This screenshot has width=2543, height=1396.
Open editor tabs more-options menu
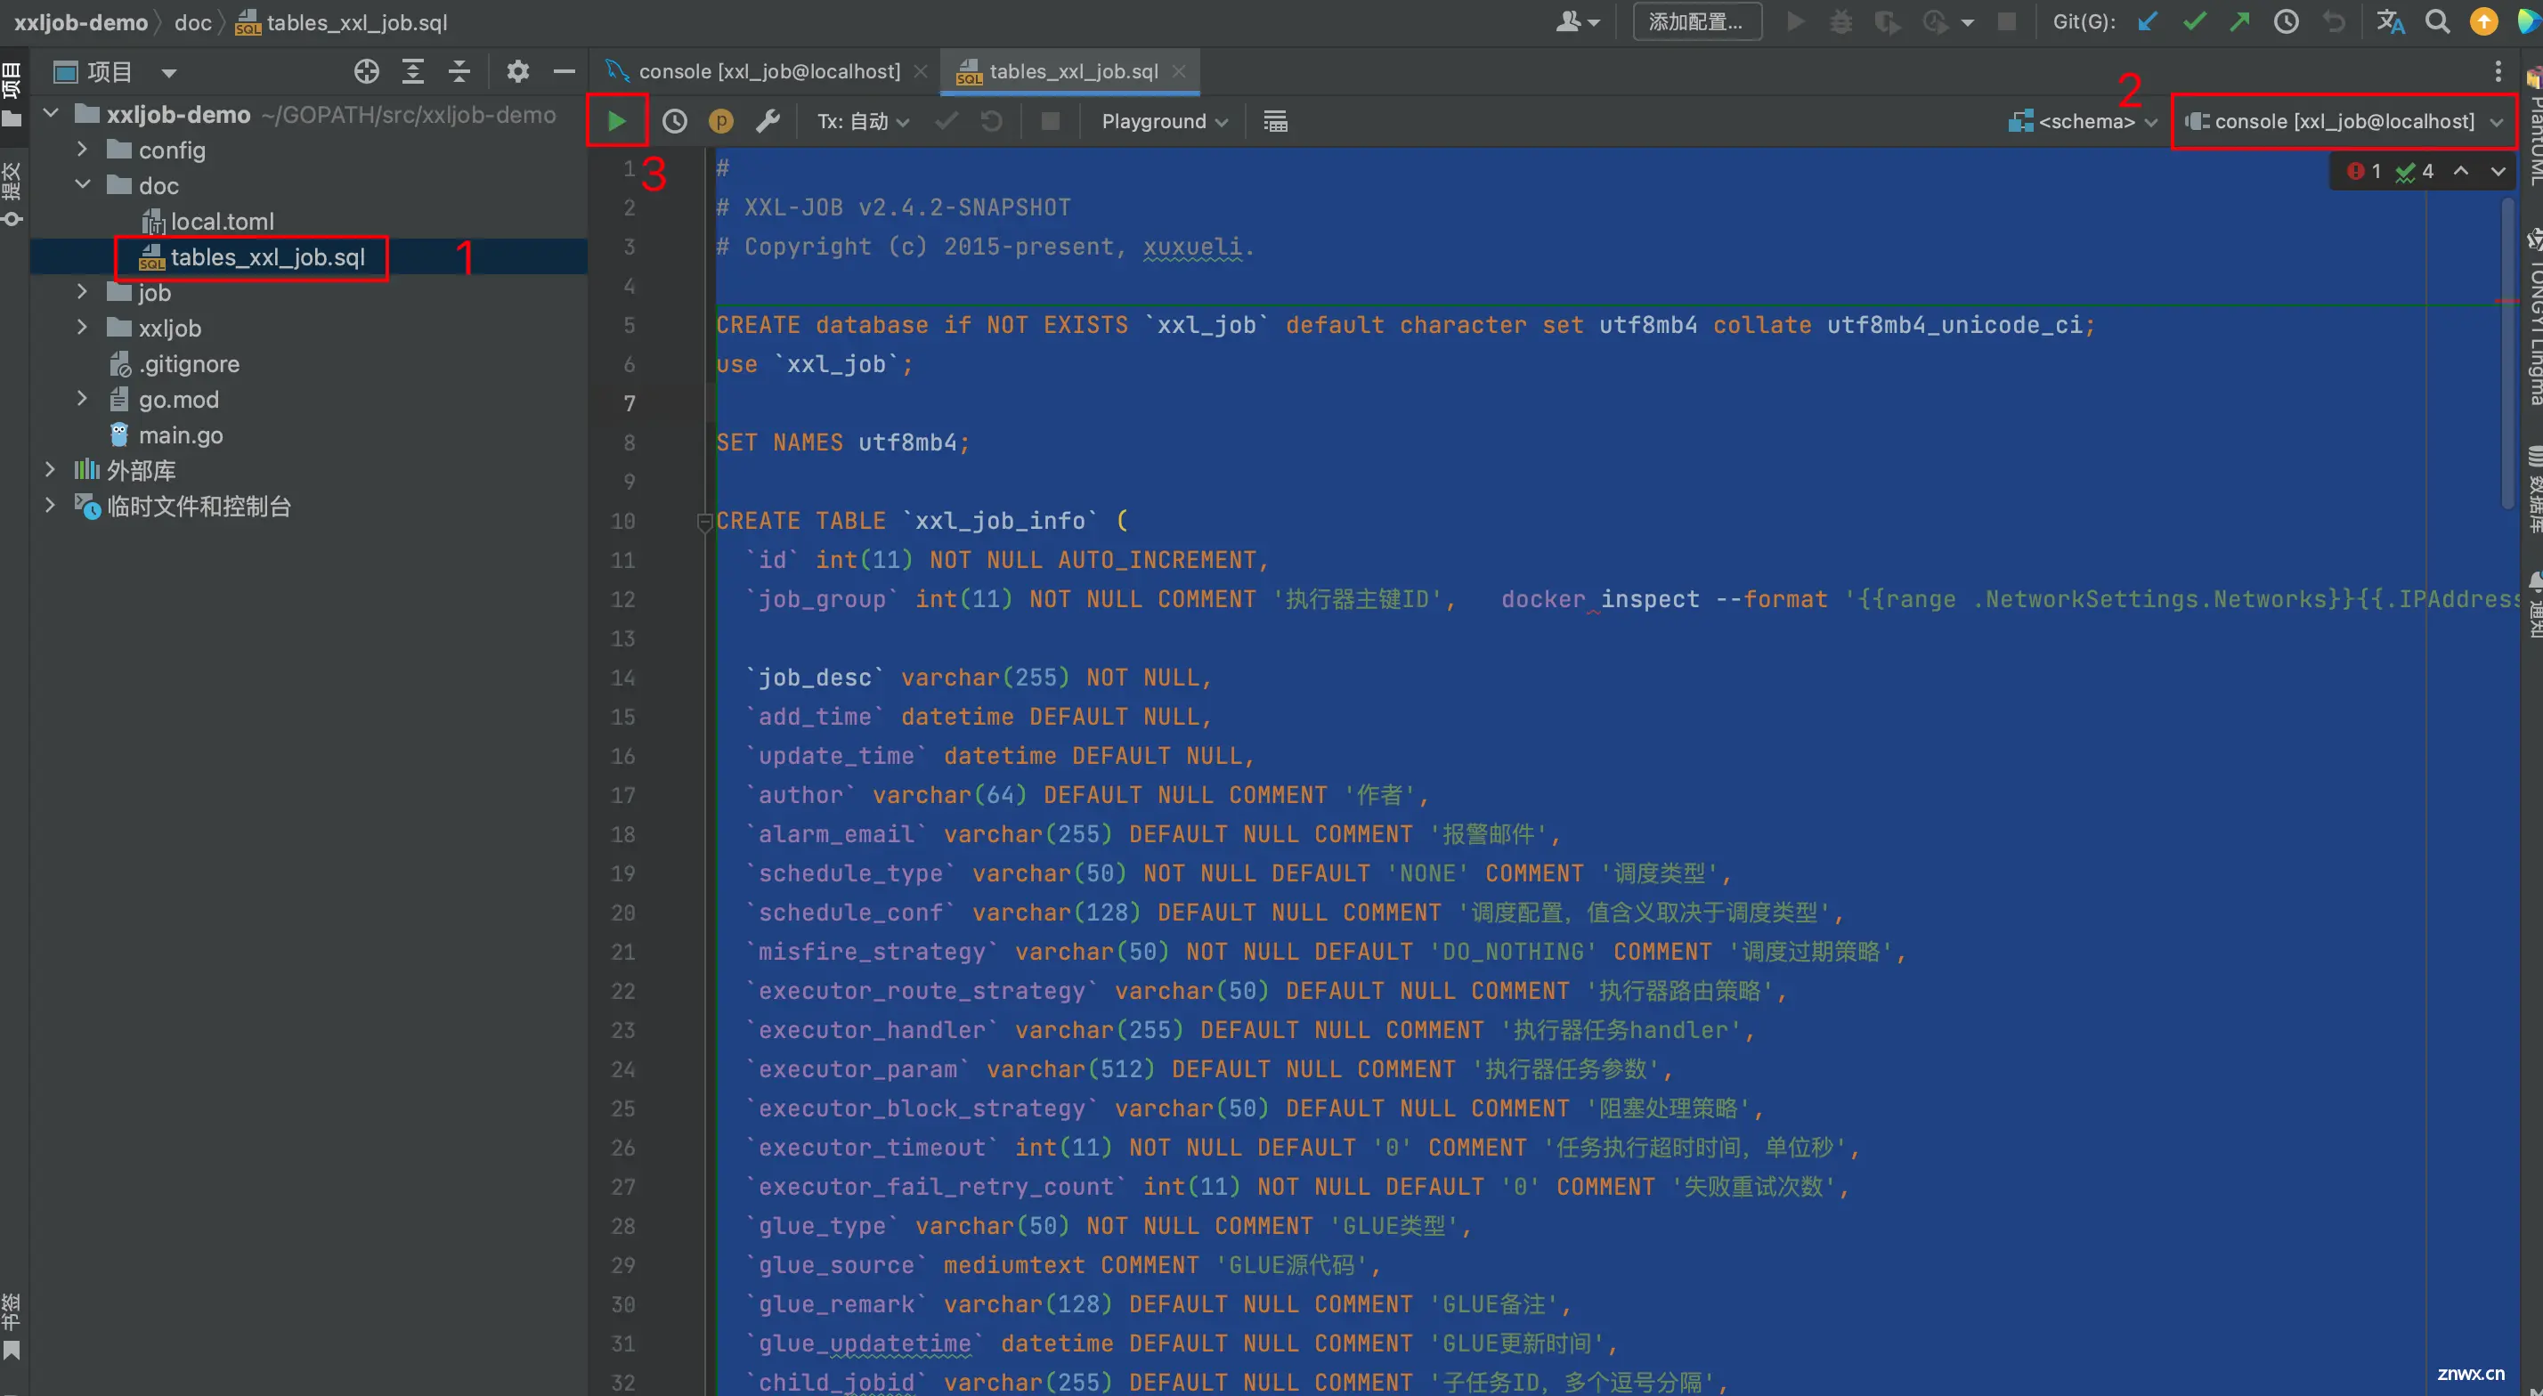(x=2498, y=71)
